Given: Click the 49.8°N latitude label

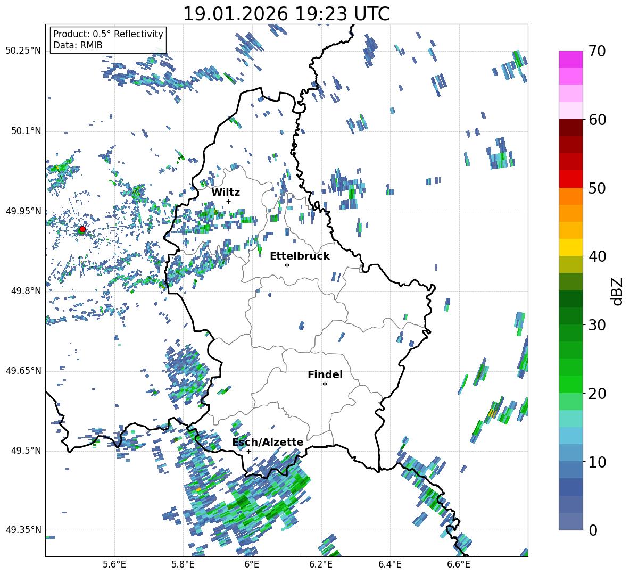Looking at the screenshot, I should (26, 291).
